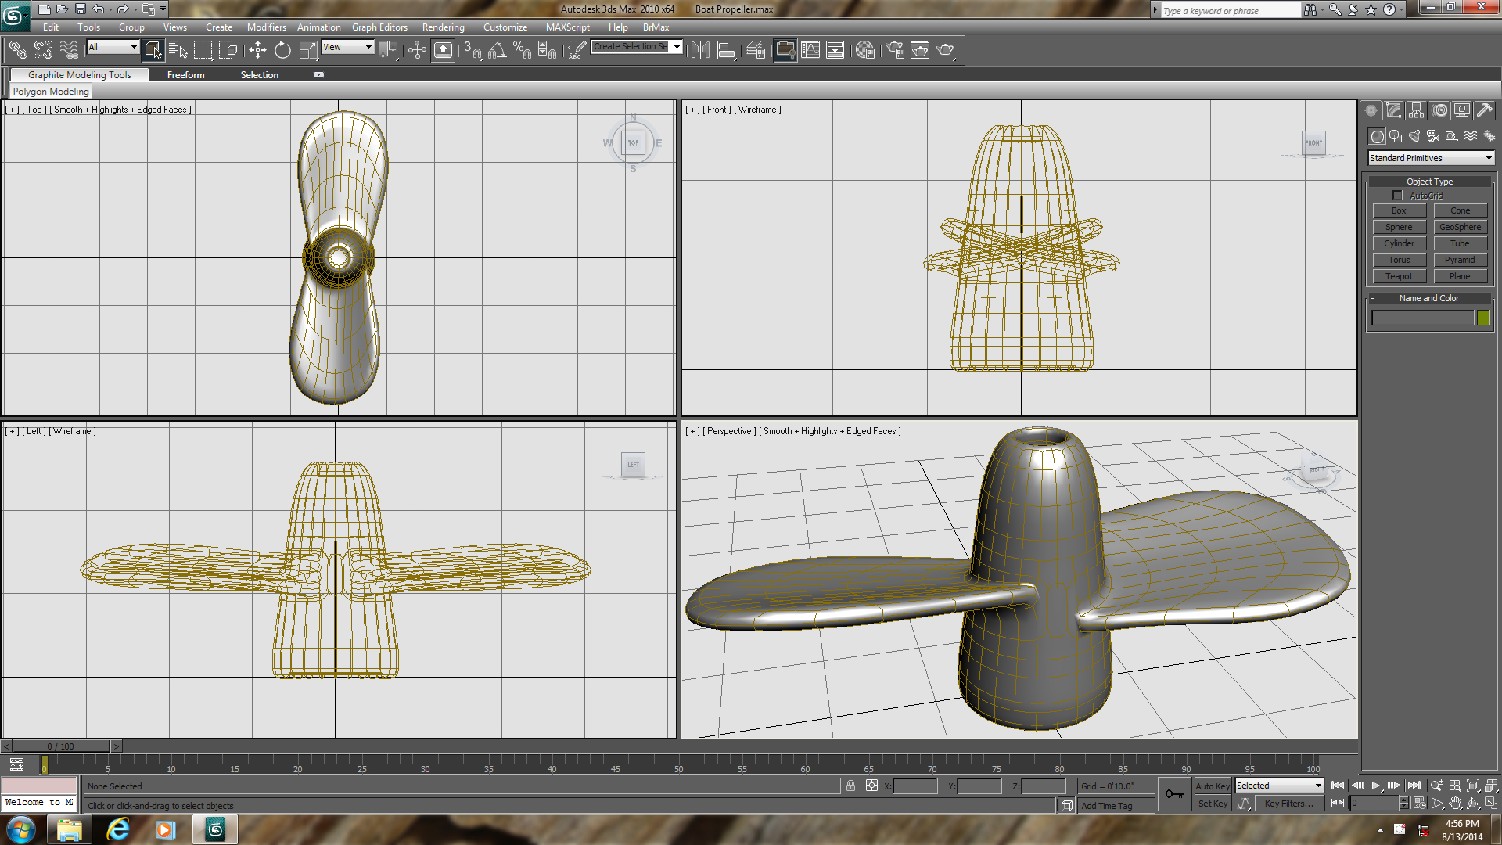The width and height of the screenshot is (1502, 845).
Task: Select the Select and Move tool
Action: [258, 49]
